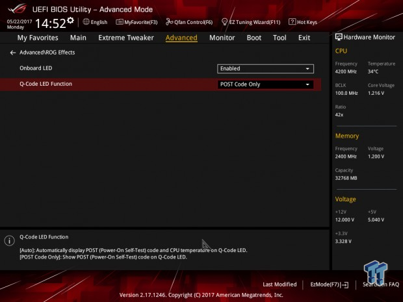Screen dimensions: 403x302
Task: Launch EZ Tuning Wizard(F11)
Action: (x=251, y=22)
